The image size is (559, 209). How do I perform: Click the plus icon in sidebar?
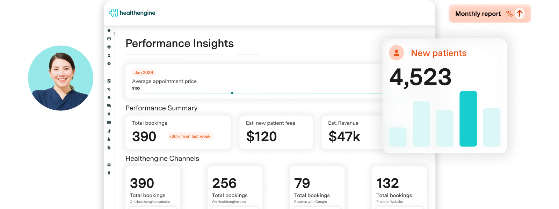tap(109, 47)
